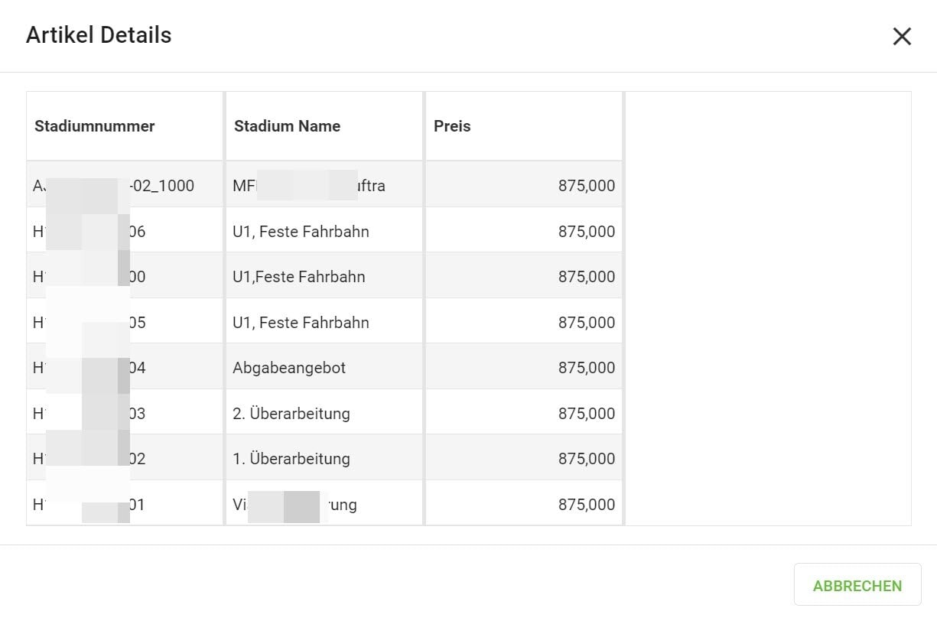Screen dimensions: 937x621
Task: Pick the 1. Überarbeitung cell
Action: pos(291,459)
